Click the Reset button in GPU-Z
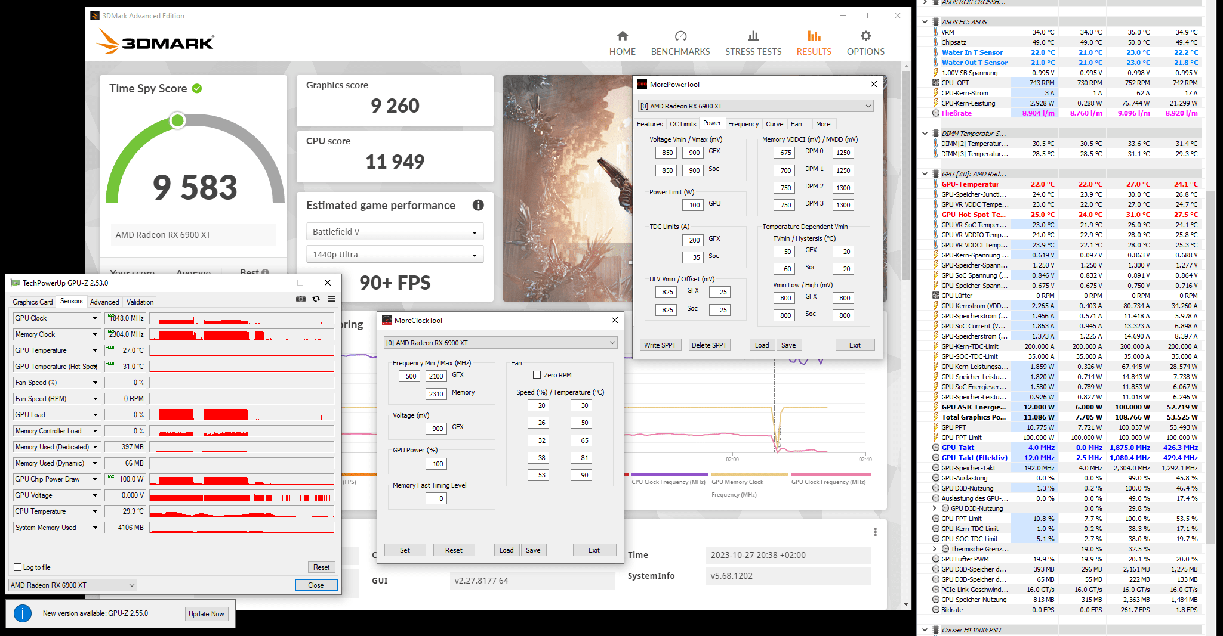 pos(321,567)
